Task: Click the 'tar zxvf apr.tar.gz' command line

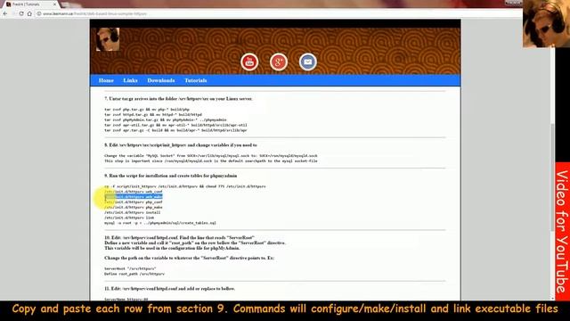Action: click(175, 130)
